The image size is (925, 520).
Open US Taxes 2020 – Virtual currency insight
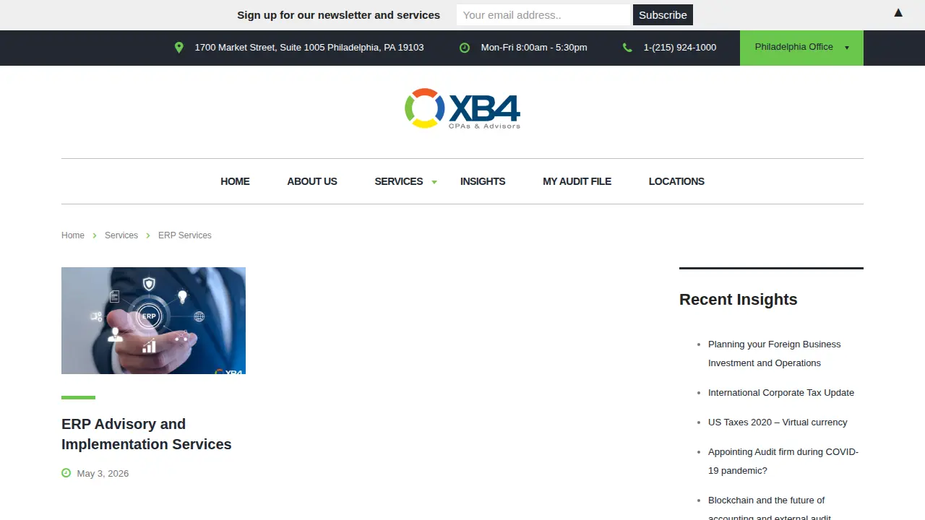click(x=778, y=422)
